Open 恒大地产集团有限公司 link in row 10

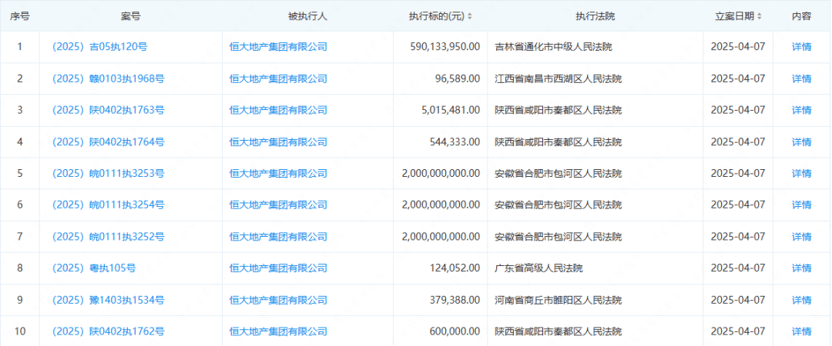[x=278, y=331]
